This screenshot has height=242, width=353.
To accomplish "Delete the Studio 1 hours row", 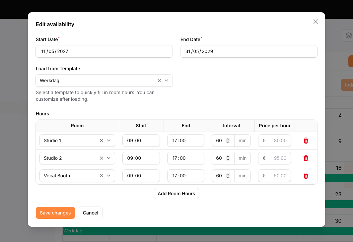I will 306,141.
